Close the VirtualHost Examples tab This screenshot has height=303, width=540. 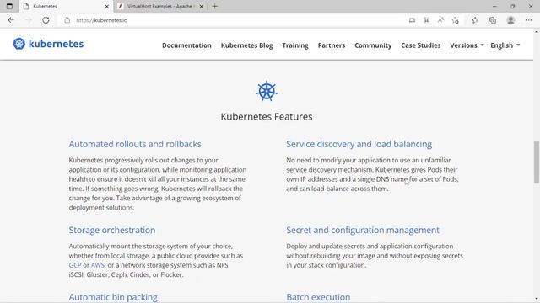click(x=202, y=6)
